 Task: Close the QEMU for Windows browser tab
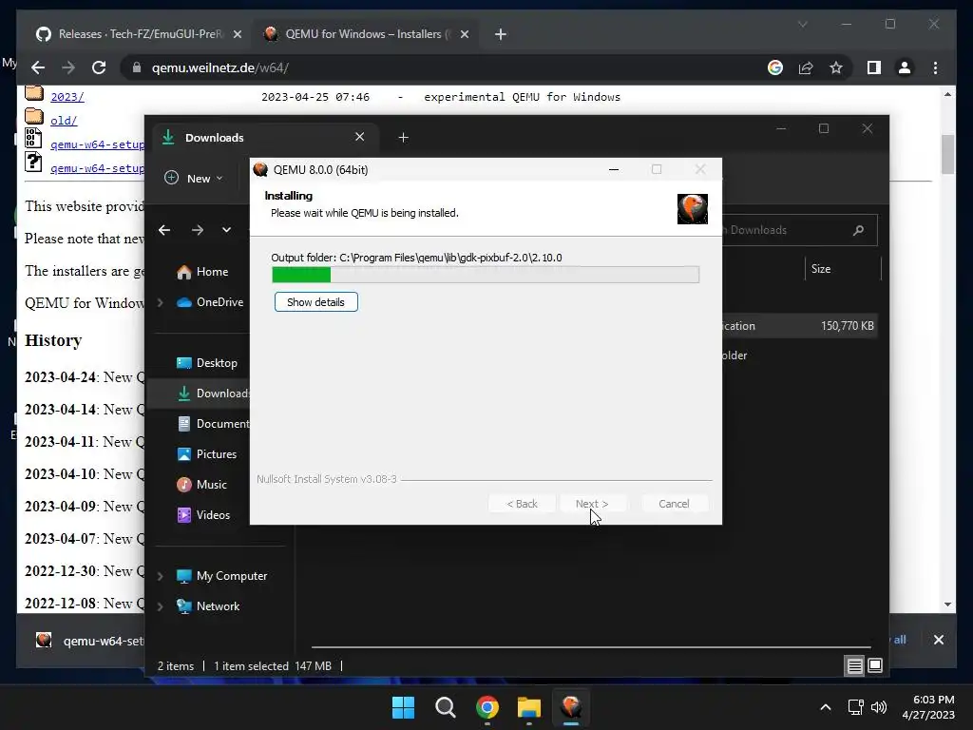point(464,35)
